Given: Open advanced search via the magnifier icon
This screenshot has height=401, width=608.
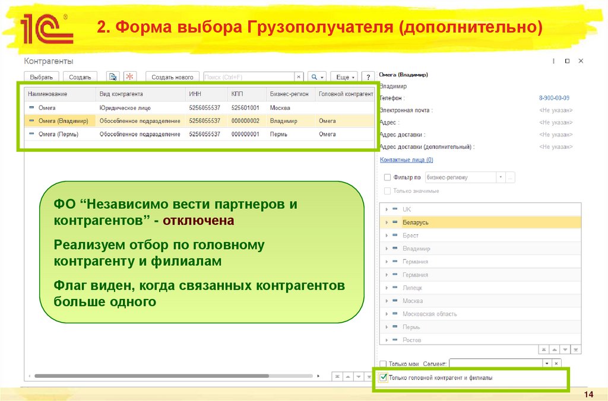Looking at the screenshot, I should 313,77.
